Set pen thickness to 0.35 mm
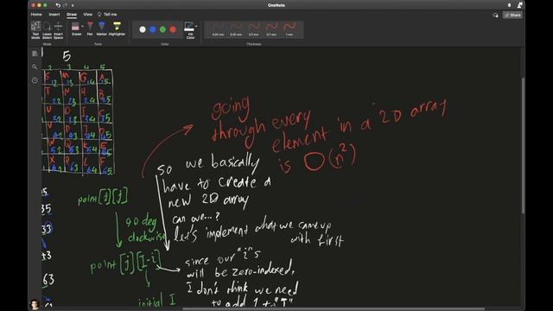 [x=236, y=29]
